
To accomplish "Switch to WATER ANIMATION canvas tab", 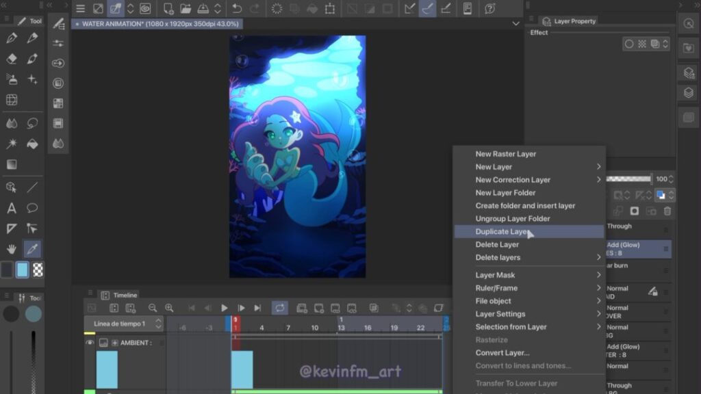I will coord(157,24).
